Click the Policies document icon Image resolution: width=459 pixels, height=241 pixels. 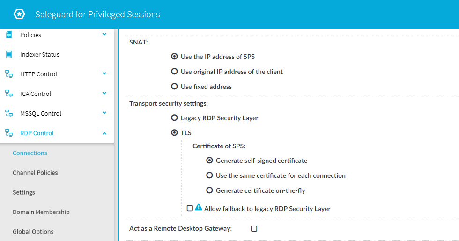click(x=9, y=35)
